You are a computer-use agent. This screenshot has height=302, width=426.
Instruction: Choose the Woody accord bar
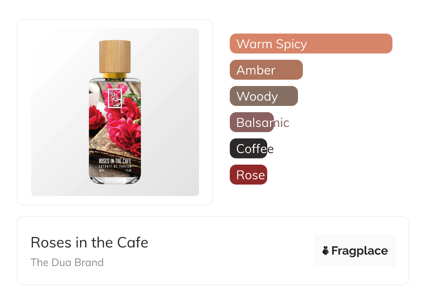[264, 96]
